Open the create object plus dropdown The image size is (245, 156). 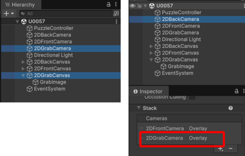[8, 14]
